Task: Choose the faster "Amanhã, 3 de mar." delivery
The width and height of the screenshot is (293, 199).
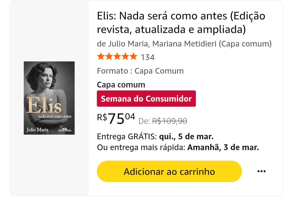Action: pos(223,147)
